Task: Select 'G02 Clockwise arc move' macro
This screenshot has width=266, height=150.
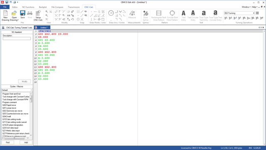Action: 12,111
